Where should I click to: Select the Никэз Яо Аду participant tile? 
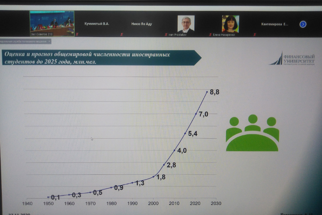[141, 24]
